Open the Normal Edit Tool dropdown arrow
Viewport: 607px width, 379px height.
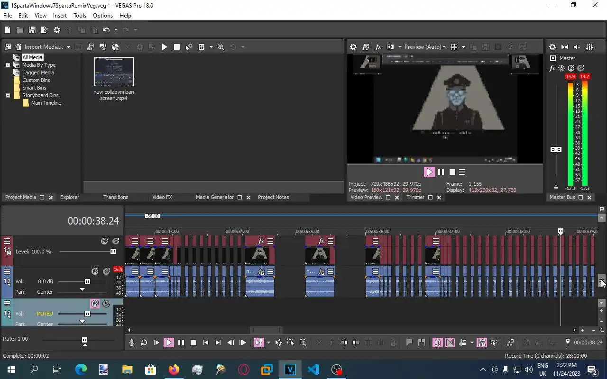tap(268, 343)
